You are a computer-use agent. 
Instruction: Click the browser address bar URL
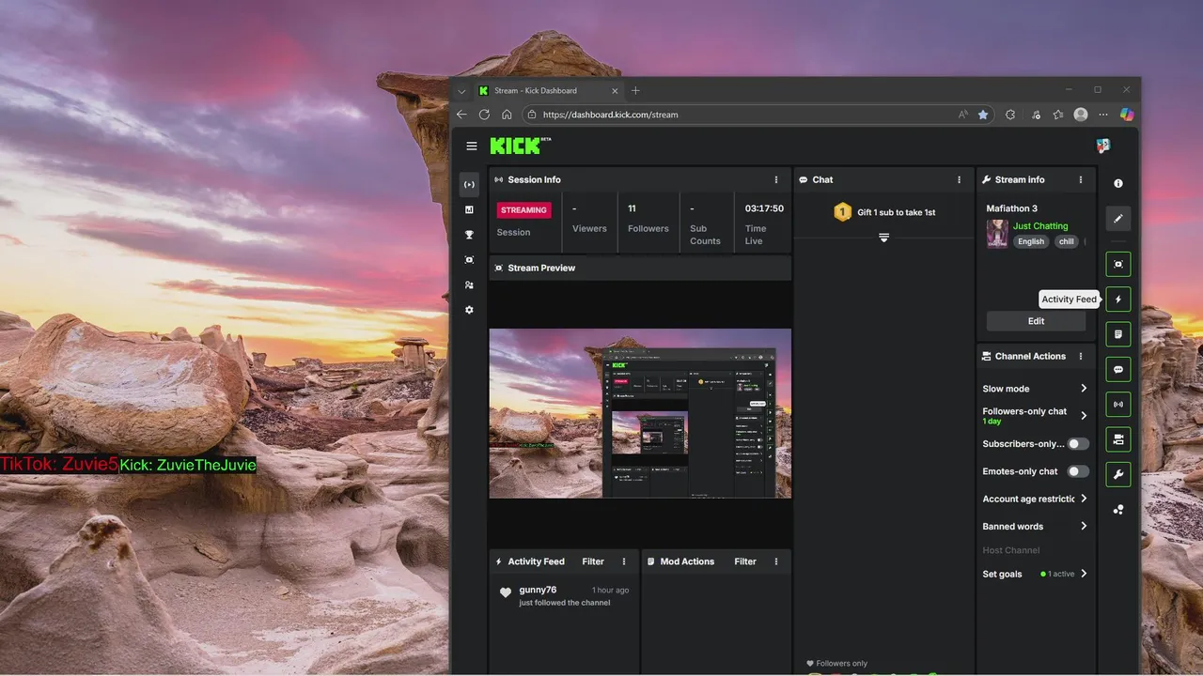click(x=611, y=115)
